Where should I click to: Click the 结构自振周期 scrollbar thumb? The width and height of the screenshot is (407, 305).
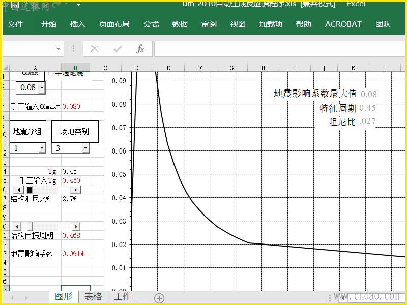tap(30, 226)
